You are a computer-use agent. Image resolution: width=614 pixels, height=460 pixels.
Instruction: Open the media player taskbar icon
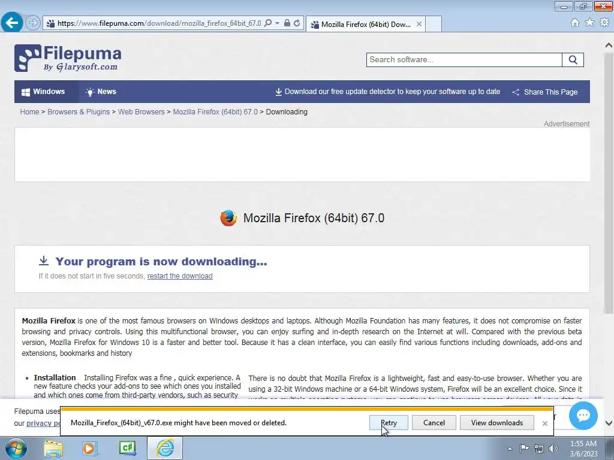pyautogui.click(x=89, y=449)
